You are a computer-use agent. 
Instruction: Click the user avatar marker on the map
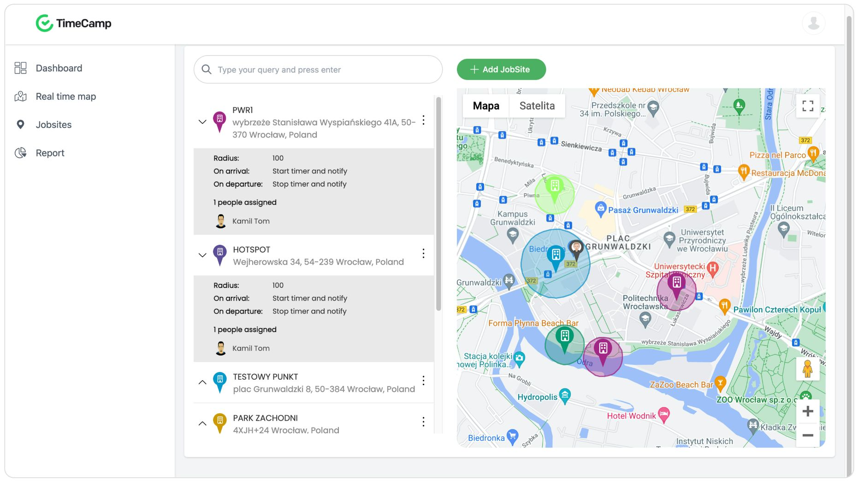tap(576, 249)
